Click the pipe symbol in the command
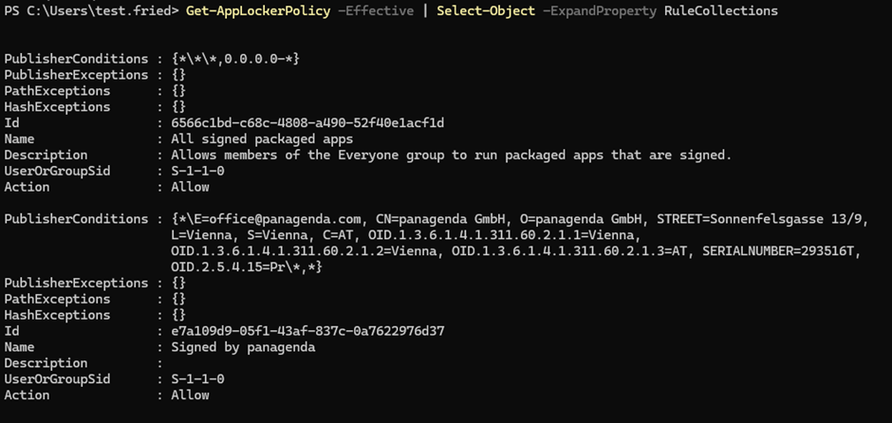 click(x=424, y=10)
